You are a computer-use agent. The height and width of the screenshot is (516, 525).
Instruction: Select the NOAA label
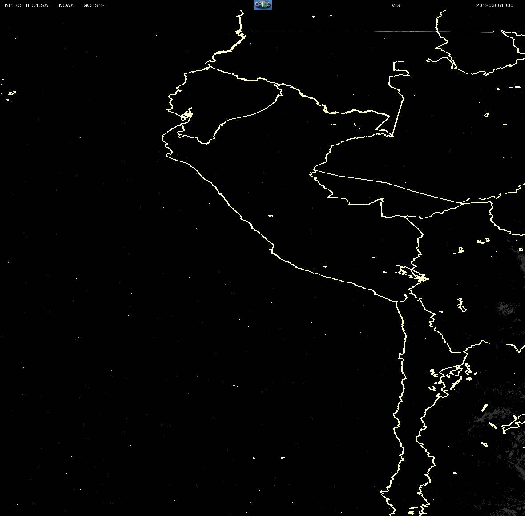click(66, 5)
